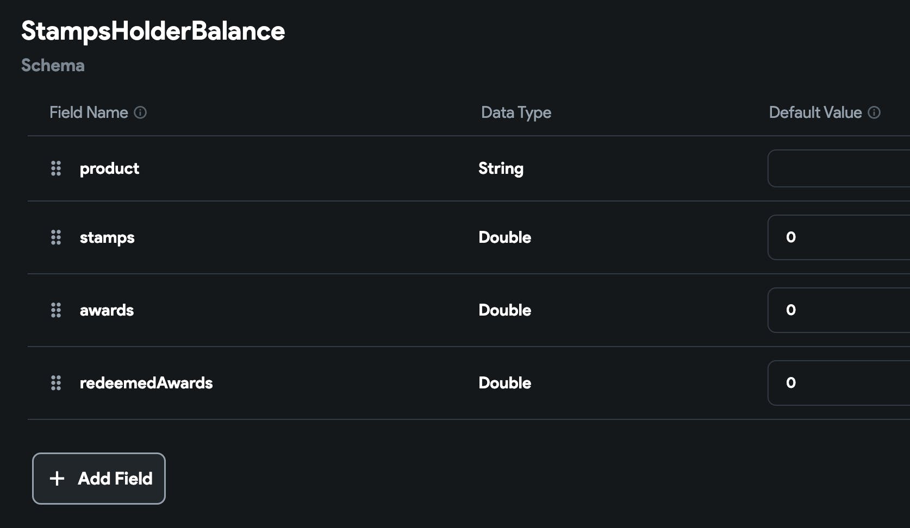Select the stamps field name
The image size is (910, 528).
pyautogui.click(x=107, y=238)
